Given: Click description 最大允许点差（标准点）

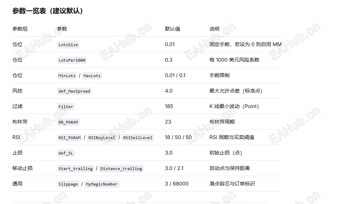Looking at the screenshot, I should (236, 91).
